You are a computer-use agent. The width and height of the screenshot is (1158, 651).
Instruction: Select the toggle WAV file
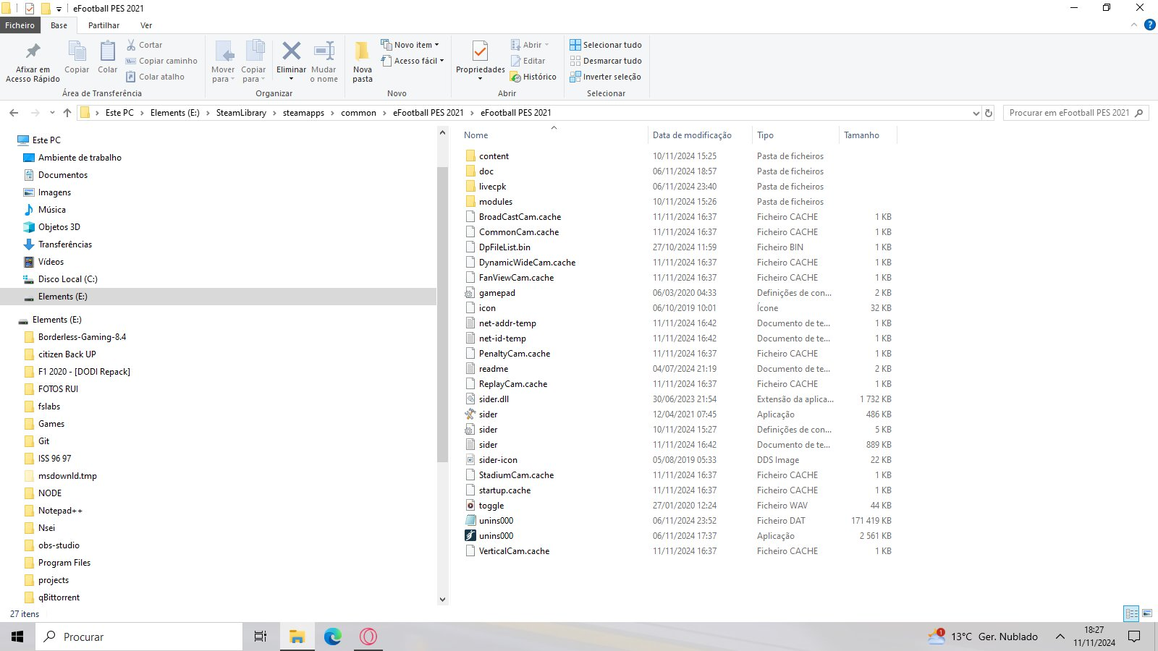491,506
